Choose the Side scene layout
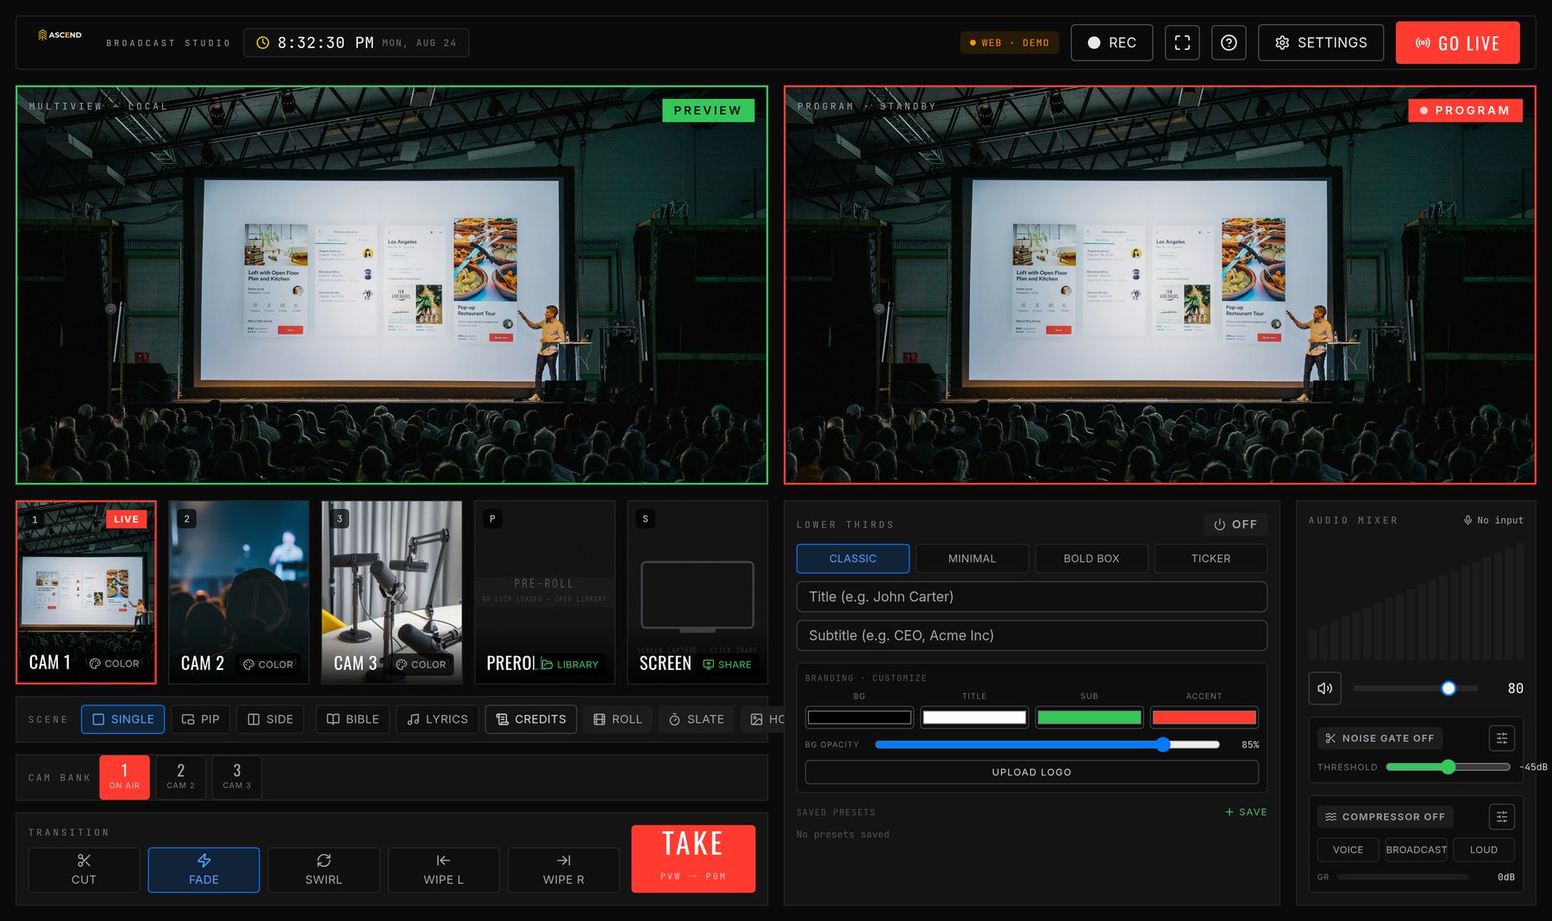This screenshot has width=1552, height=921. [x=271, y=719]
